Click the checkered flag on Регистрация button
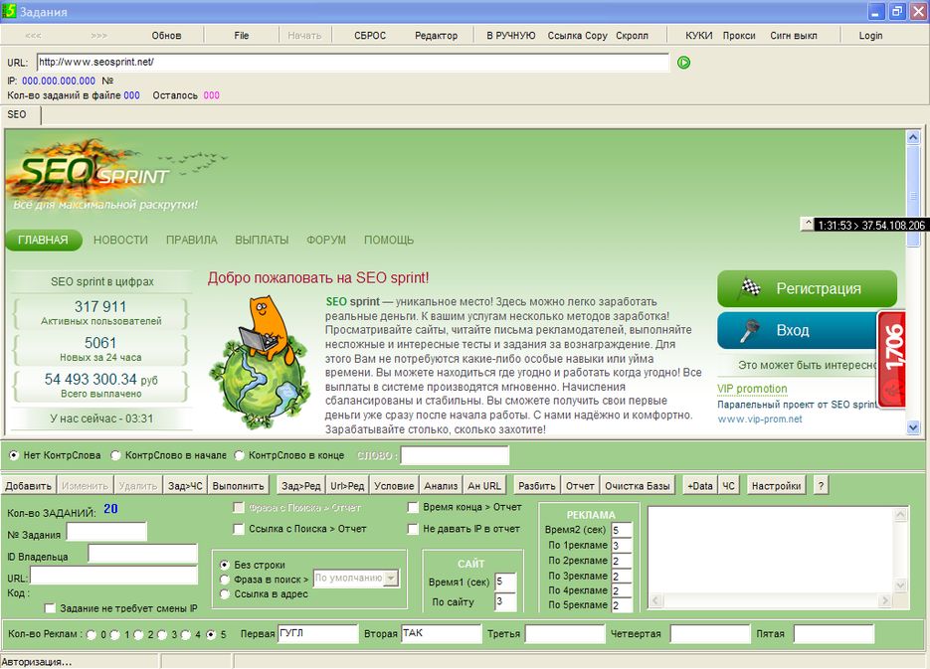Screen dimensions: 930x669 [x=749, y=289]
